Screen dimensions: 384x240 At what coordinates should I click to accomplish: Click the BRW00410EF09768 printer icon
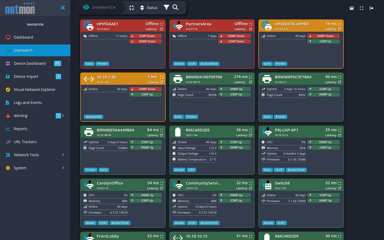[x=178, y=79]
